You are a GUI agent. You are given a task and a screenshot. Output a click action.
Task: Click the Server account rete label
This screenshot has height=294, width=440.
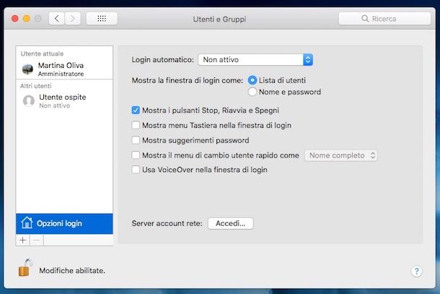(167, 223)
